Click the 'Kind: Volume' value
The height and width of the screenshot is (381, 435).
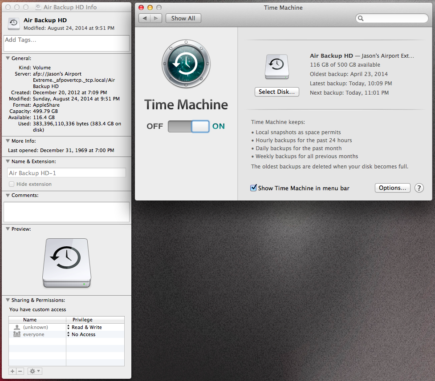coord(42,68)
